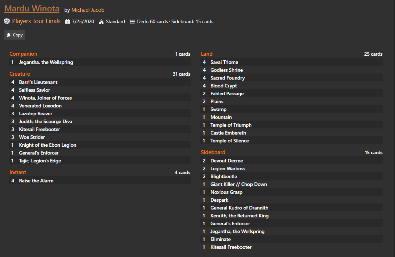Click the castle format icon beside Standard

point(101,22)
